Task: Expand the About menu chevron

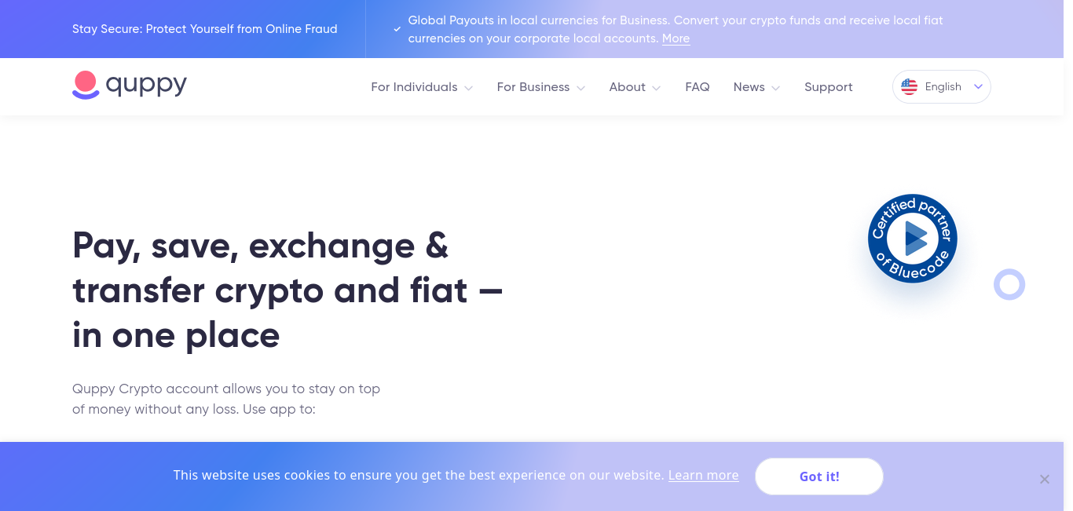Action: click(x=657, y=88)
